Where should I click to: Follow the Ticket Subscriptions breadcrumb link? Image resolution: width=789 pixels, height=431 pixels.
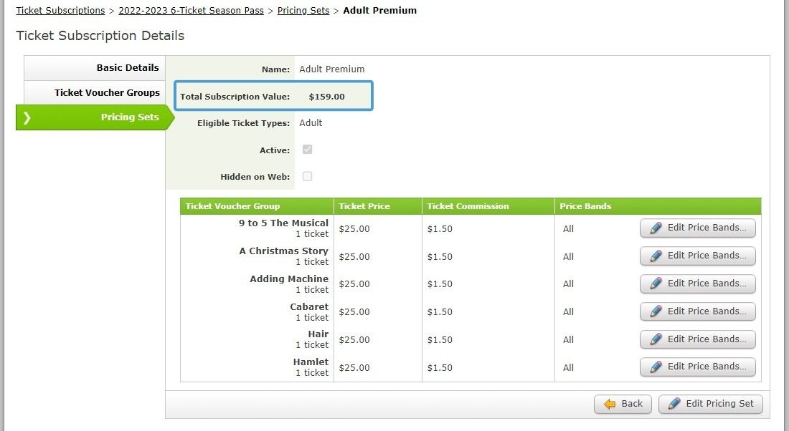coord(60,11)
